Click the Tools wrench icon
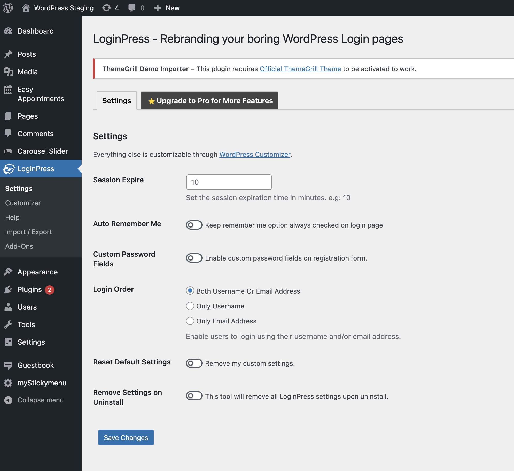This screenshot has width=514, height=471. point(8,324)
